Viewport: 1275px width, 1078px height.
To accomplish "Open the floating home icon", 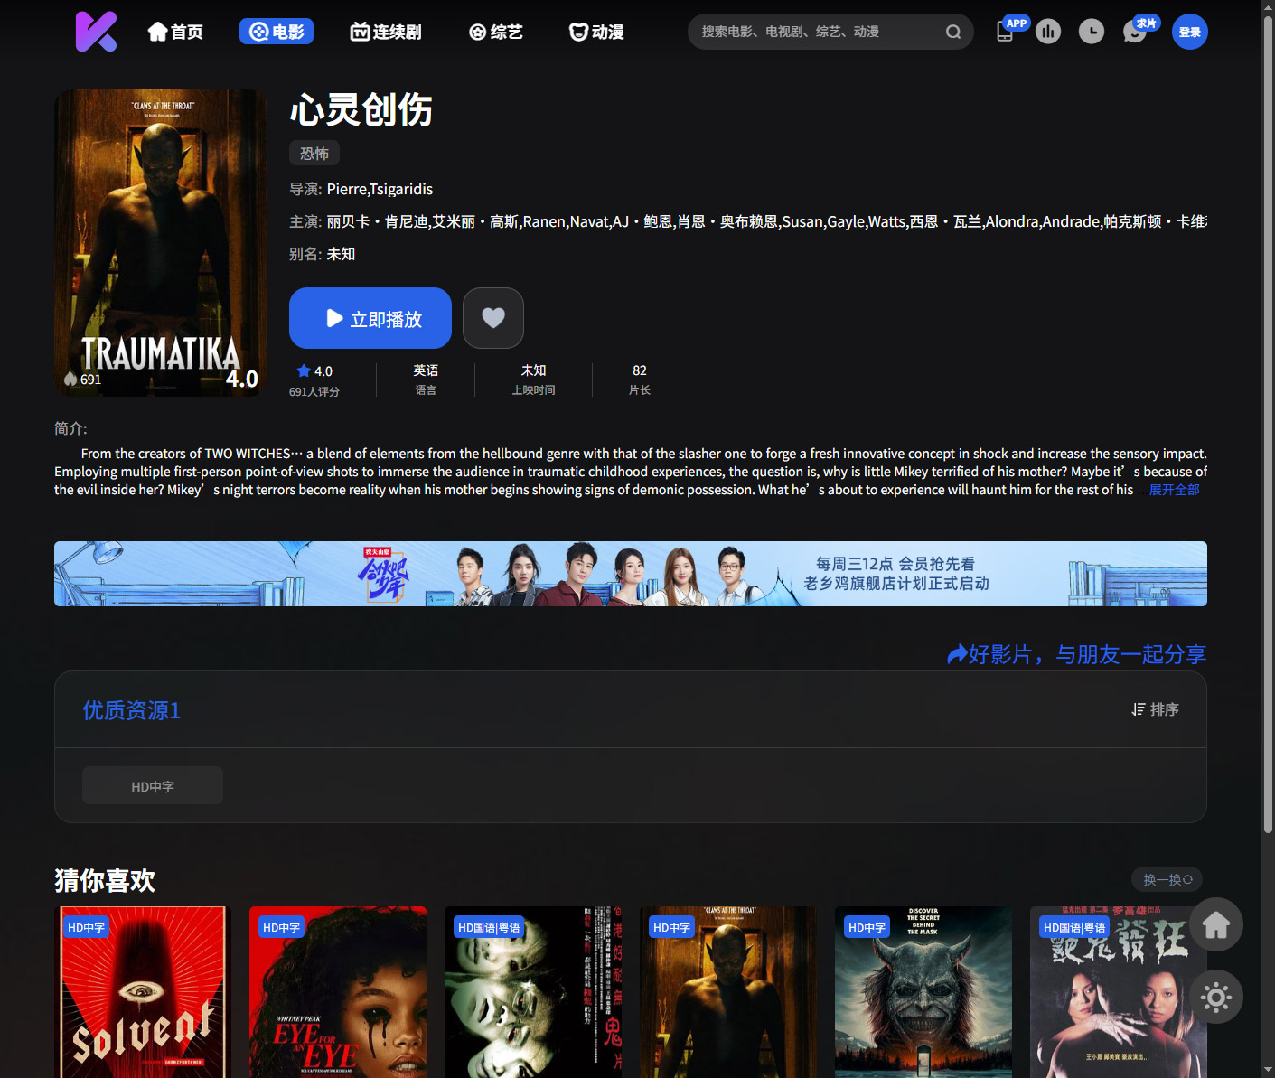I will [1215, 923].
